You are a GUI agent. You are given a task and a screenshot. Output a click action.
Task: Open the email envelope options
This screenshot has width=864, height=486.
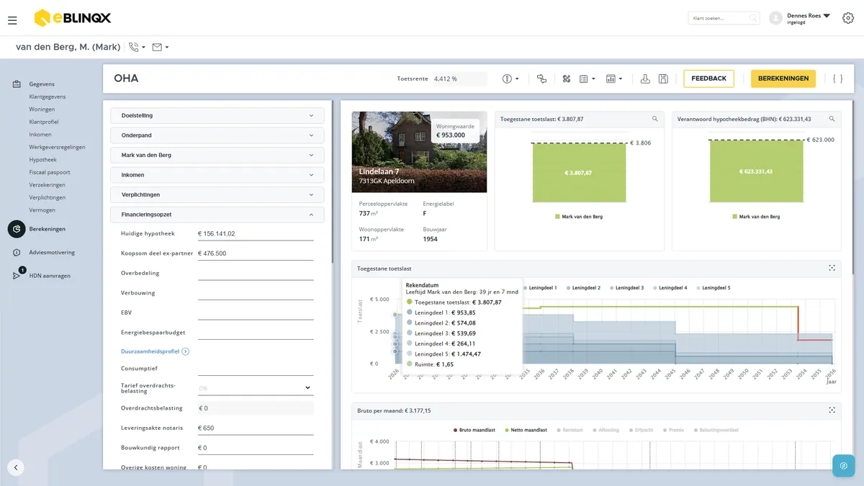[x=161, y=48]
